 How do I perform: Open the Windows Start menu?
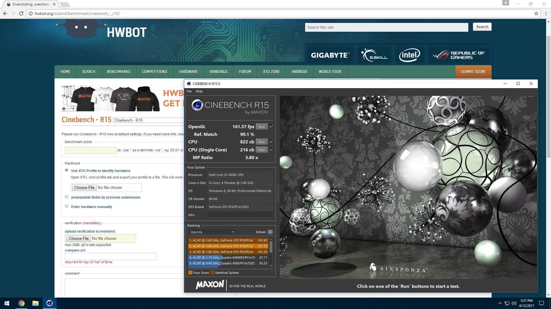point(7,303)
